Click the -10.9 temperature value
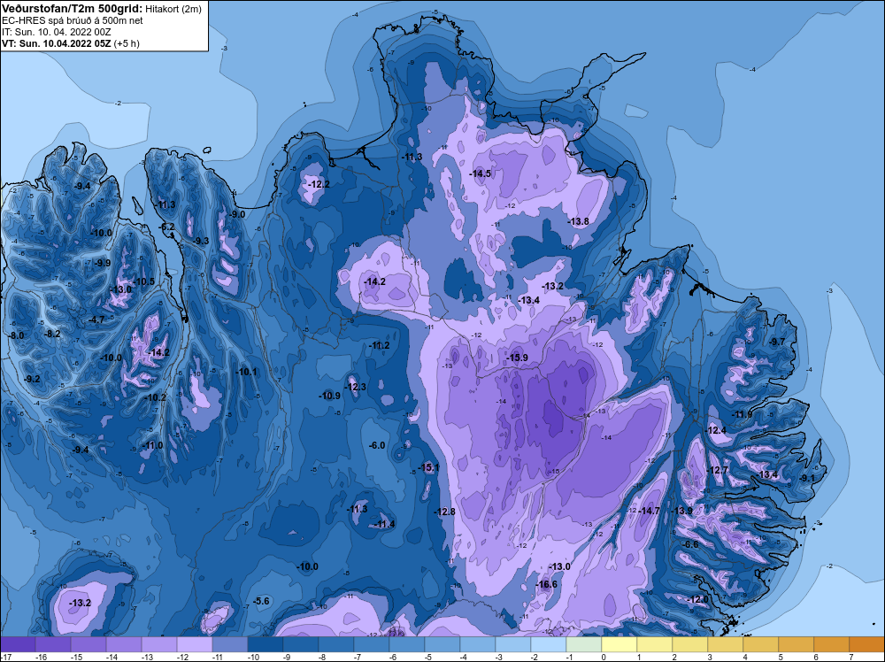The width and height of the screenshot is (885, 662). (x=330, y=396)
